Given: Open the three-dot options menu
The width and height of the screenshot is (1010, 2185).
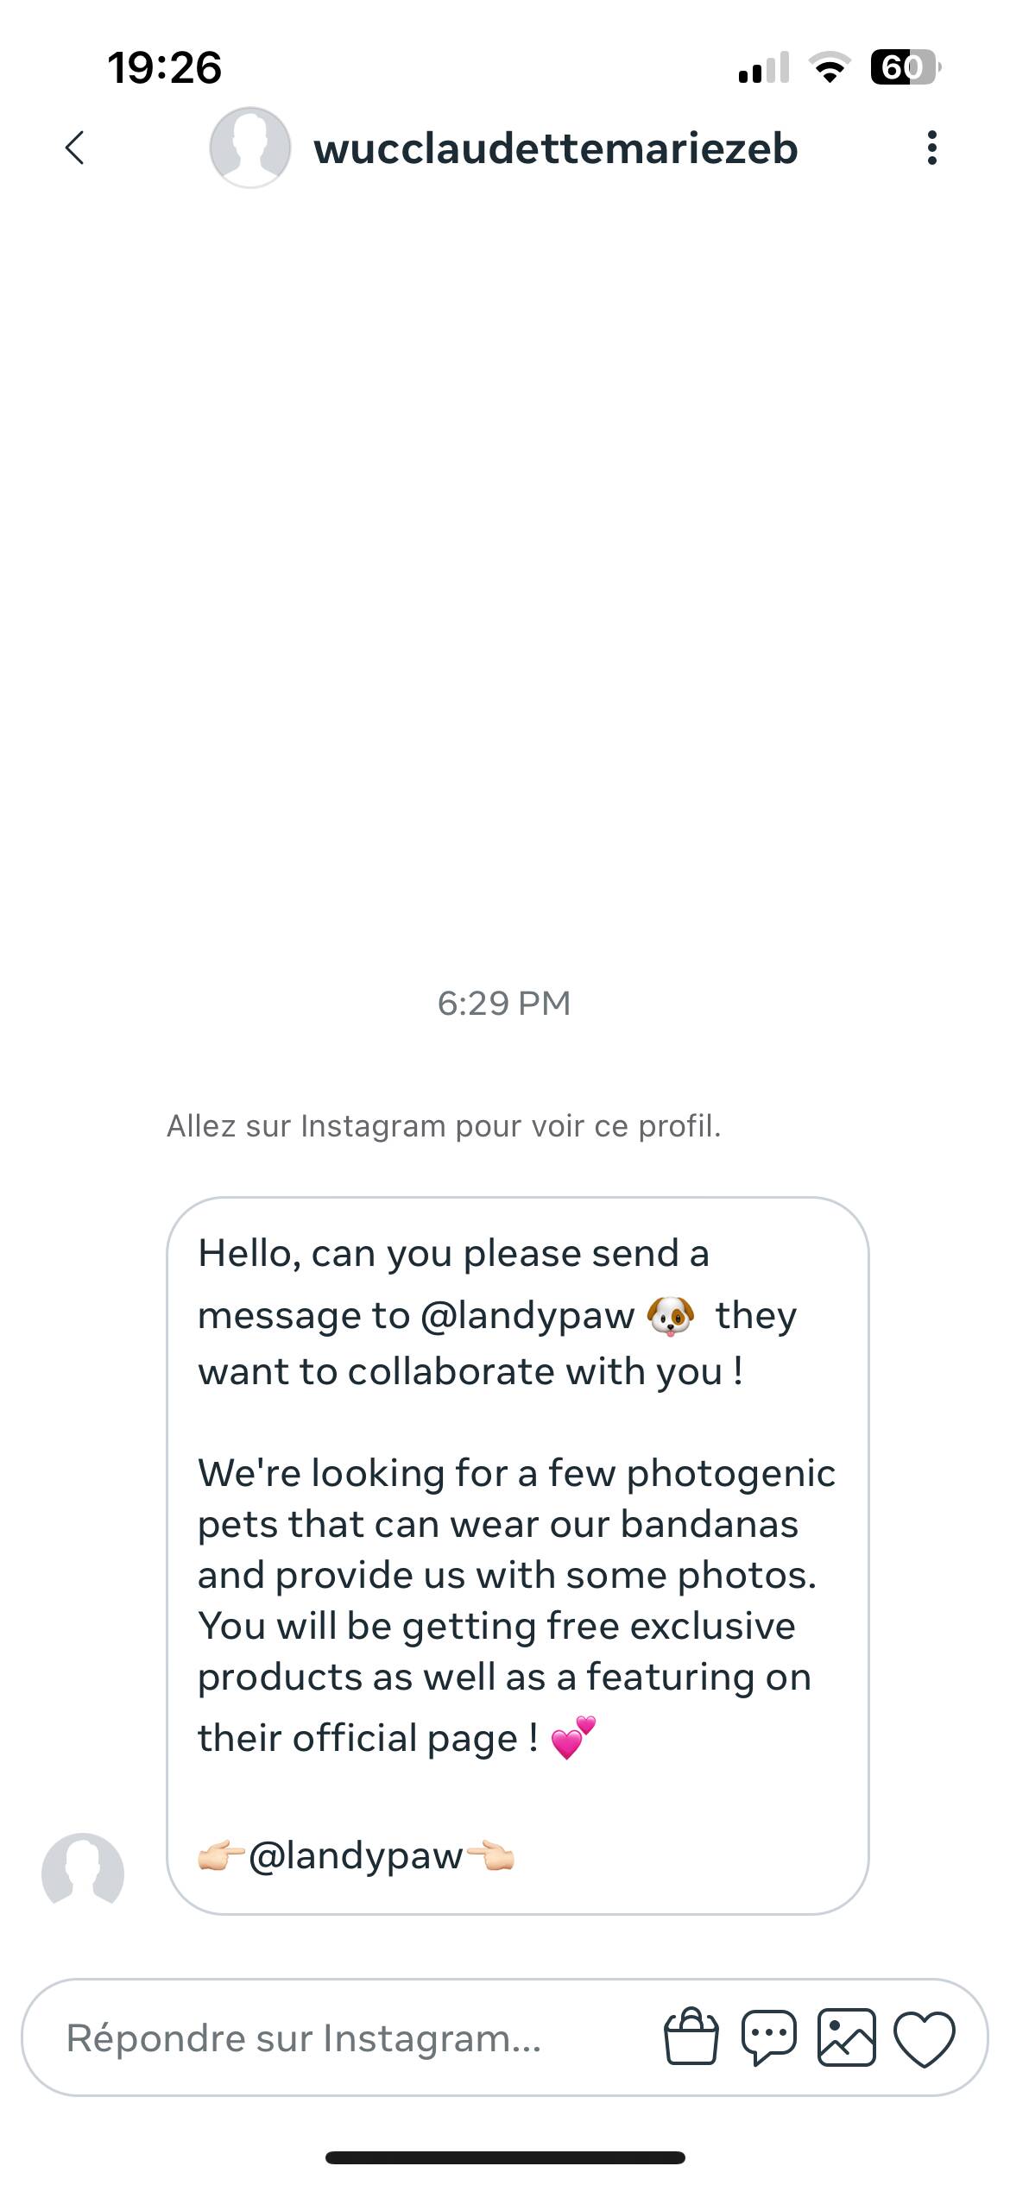Looking at the screenshot, I should click(931, 148).
